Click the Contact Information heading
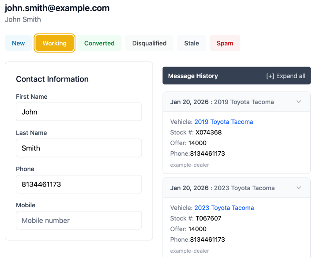 (52, 79)
